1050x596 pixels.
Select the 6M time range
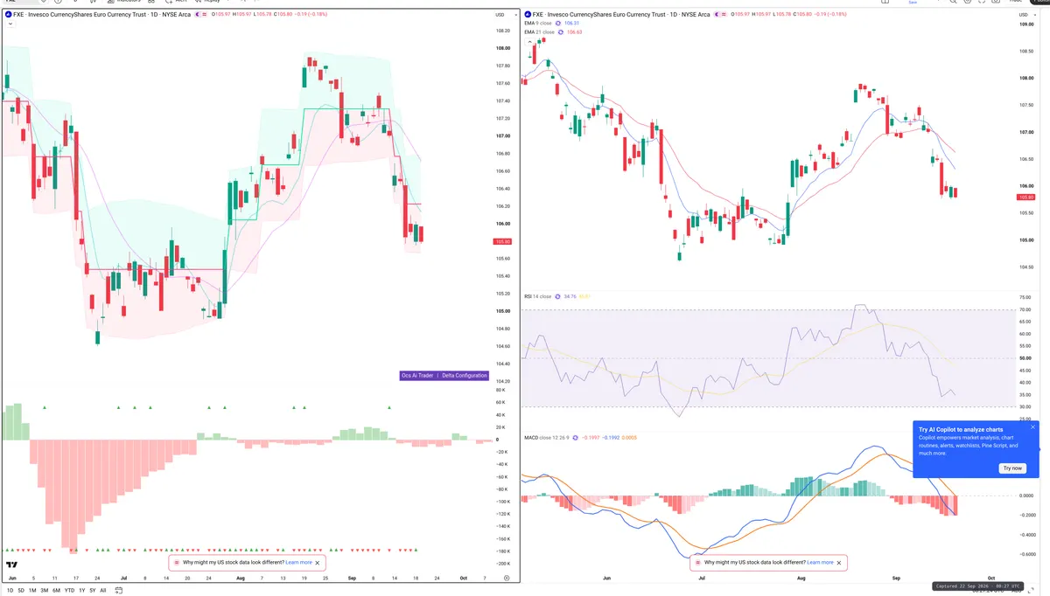(x=56, y=591)
